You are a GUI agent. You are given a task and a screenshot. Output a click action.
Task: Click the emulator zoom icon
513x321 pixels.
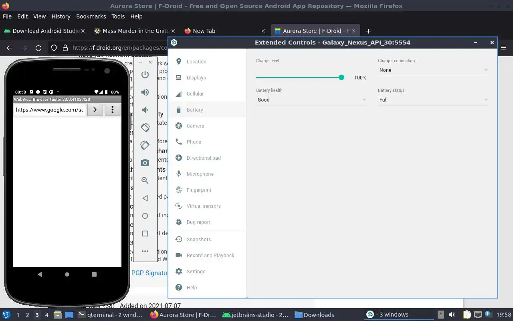pyautogui.click(x=145, y=181)
